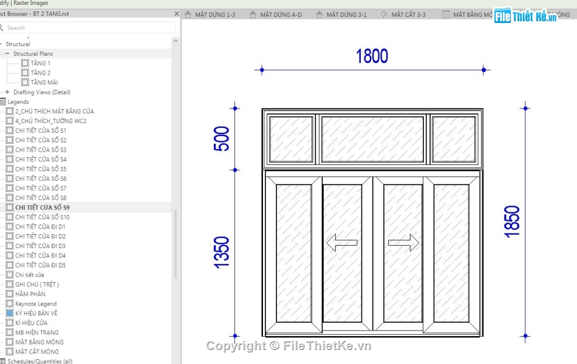The width and height of the screenshot is (577, 364).
Task: Open CHI TIẾT CỬA SỔ S7 legend
Action: click(x=41, y=188)
